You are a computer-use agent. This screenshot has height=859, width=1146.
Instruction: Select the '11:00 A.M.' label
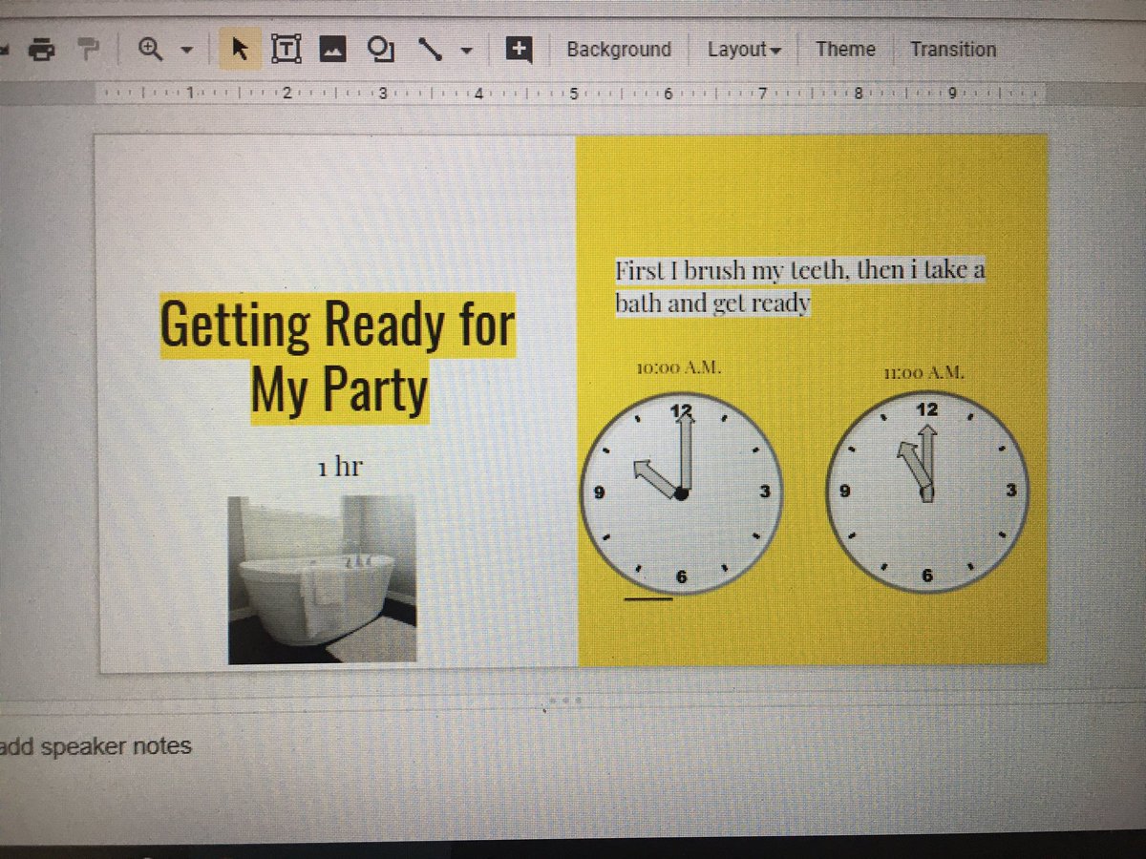923,373
